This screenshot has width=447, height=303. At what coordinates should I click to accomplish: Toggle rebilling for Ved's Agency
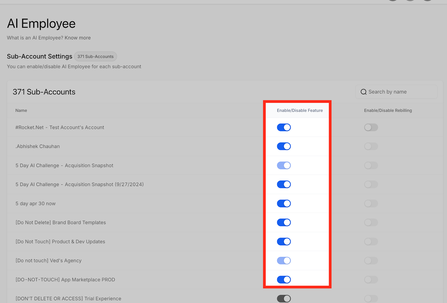(x=371, y=260)
